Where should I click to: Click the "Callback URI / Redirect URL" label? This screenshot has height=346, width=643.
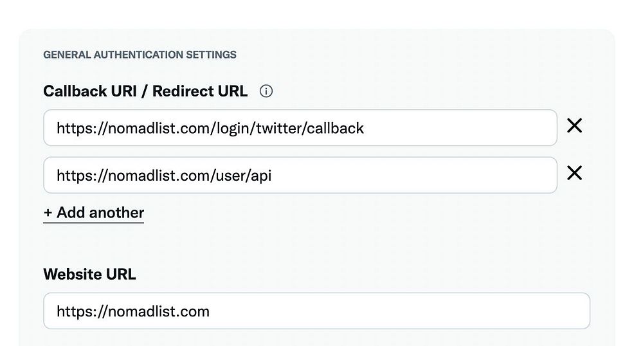pyautogui.click(x=145, y=91)
